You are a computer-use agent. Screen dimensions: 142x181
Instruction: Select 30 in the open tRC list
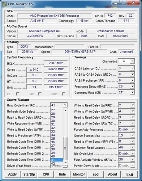click(57, 121)
